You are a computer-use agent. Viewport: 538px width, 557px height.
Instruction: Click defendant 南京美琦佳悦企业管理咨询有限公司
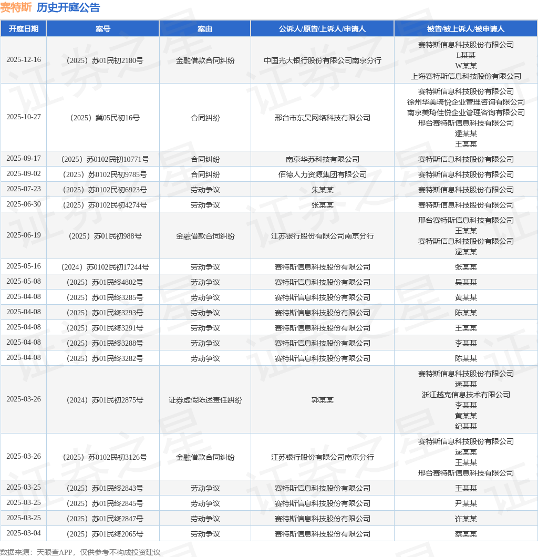tap(466, 112)
